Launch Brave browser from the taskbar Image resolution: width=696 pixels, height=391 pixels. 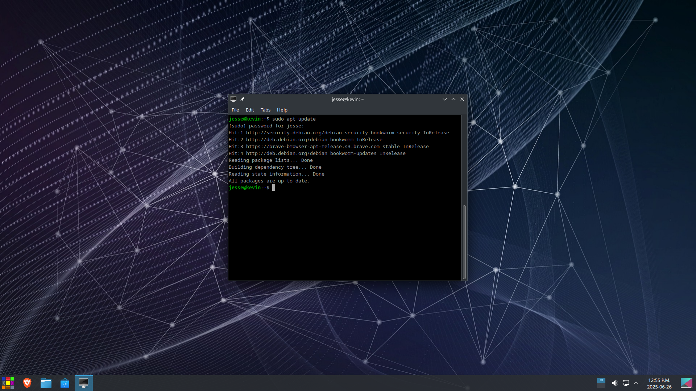(27, 383)
